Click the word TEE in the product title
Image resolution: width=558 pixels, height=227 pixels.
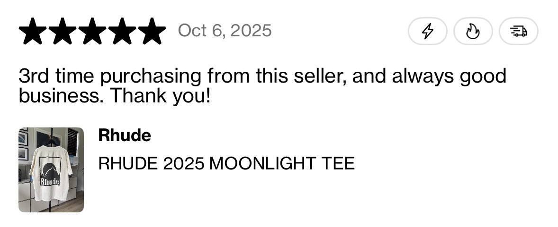pos(338,163)
